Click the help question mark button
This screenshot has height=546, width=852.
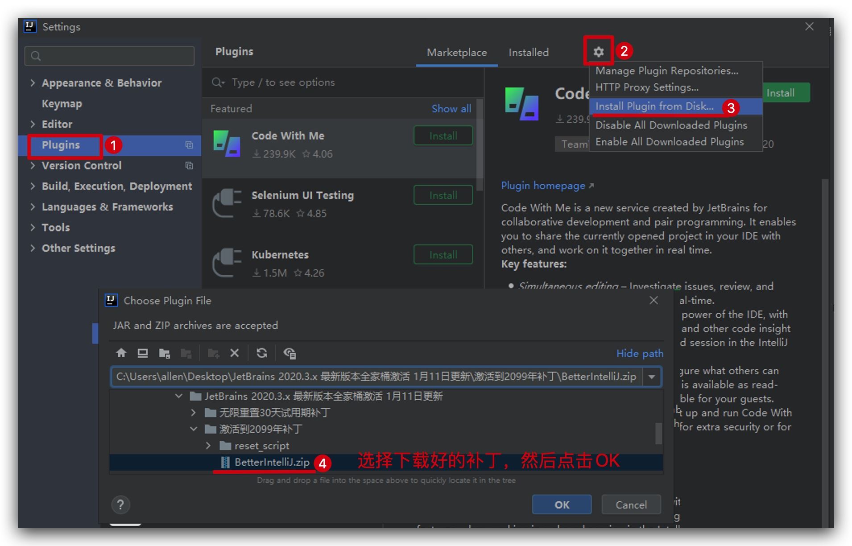(120, 505)
